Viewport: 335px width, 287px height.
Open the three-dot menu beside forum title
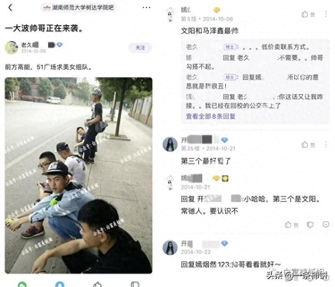tap(146, 8)
